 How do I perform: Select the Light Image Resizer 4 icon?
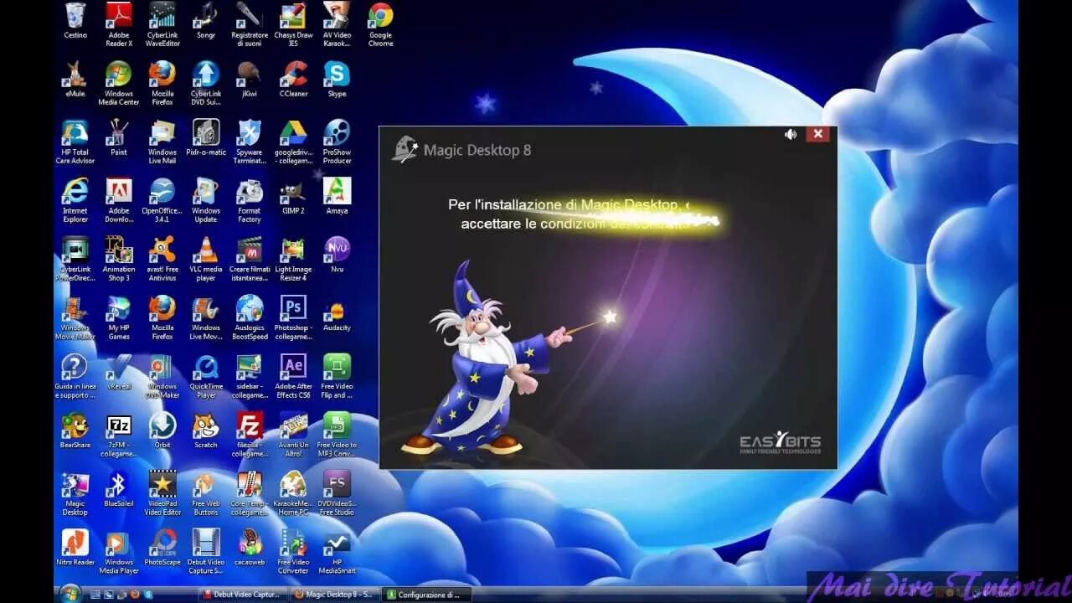293,258
